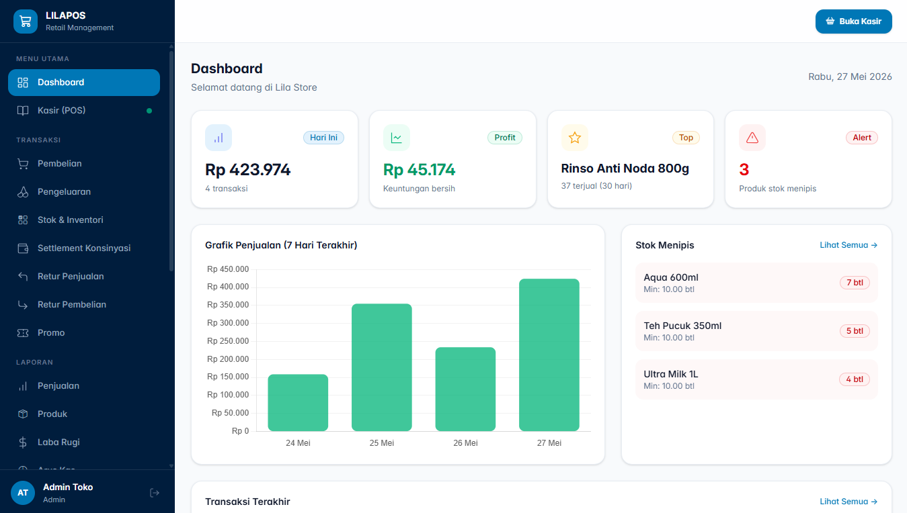
Task: Click the Penjualan report bars icon
Action: (23, 386)
